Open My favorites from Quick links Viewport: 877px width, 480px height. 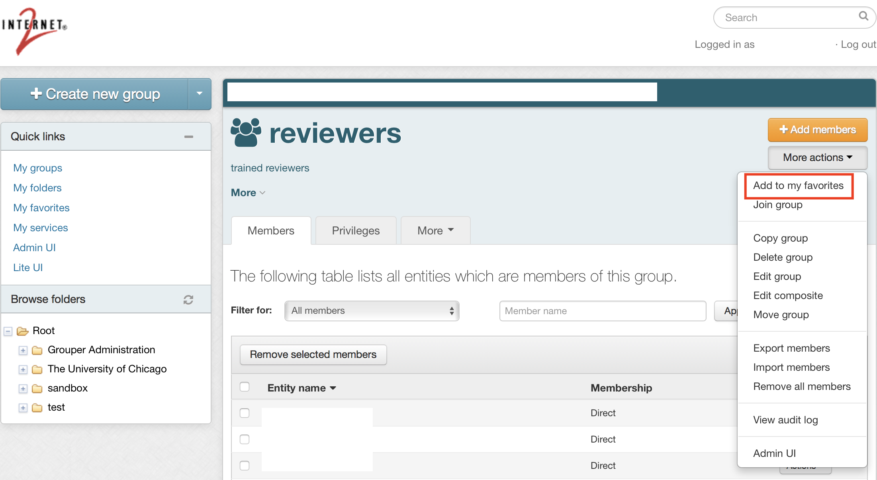click(x=41, y=208)
